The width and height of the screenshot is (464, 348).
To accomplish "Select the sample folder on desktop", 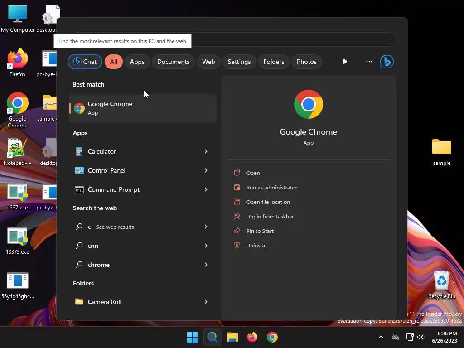I will pyautogui.click(x=441, y=152).
